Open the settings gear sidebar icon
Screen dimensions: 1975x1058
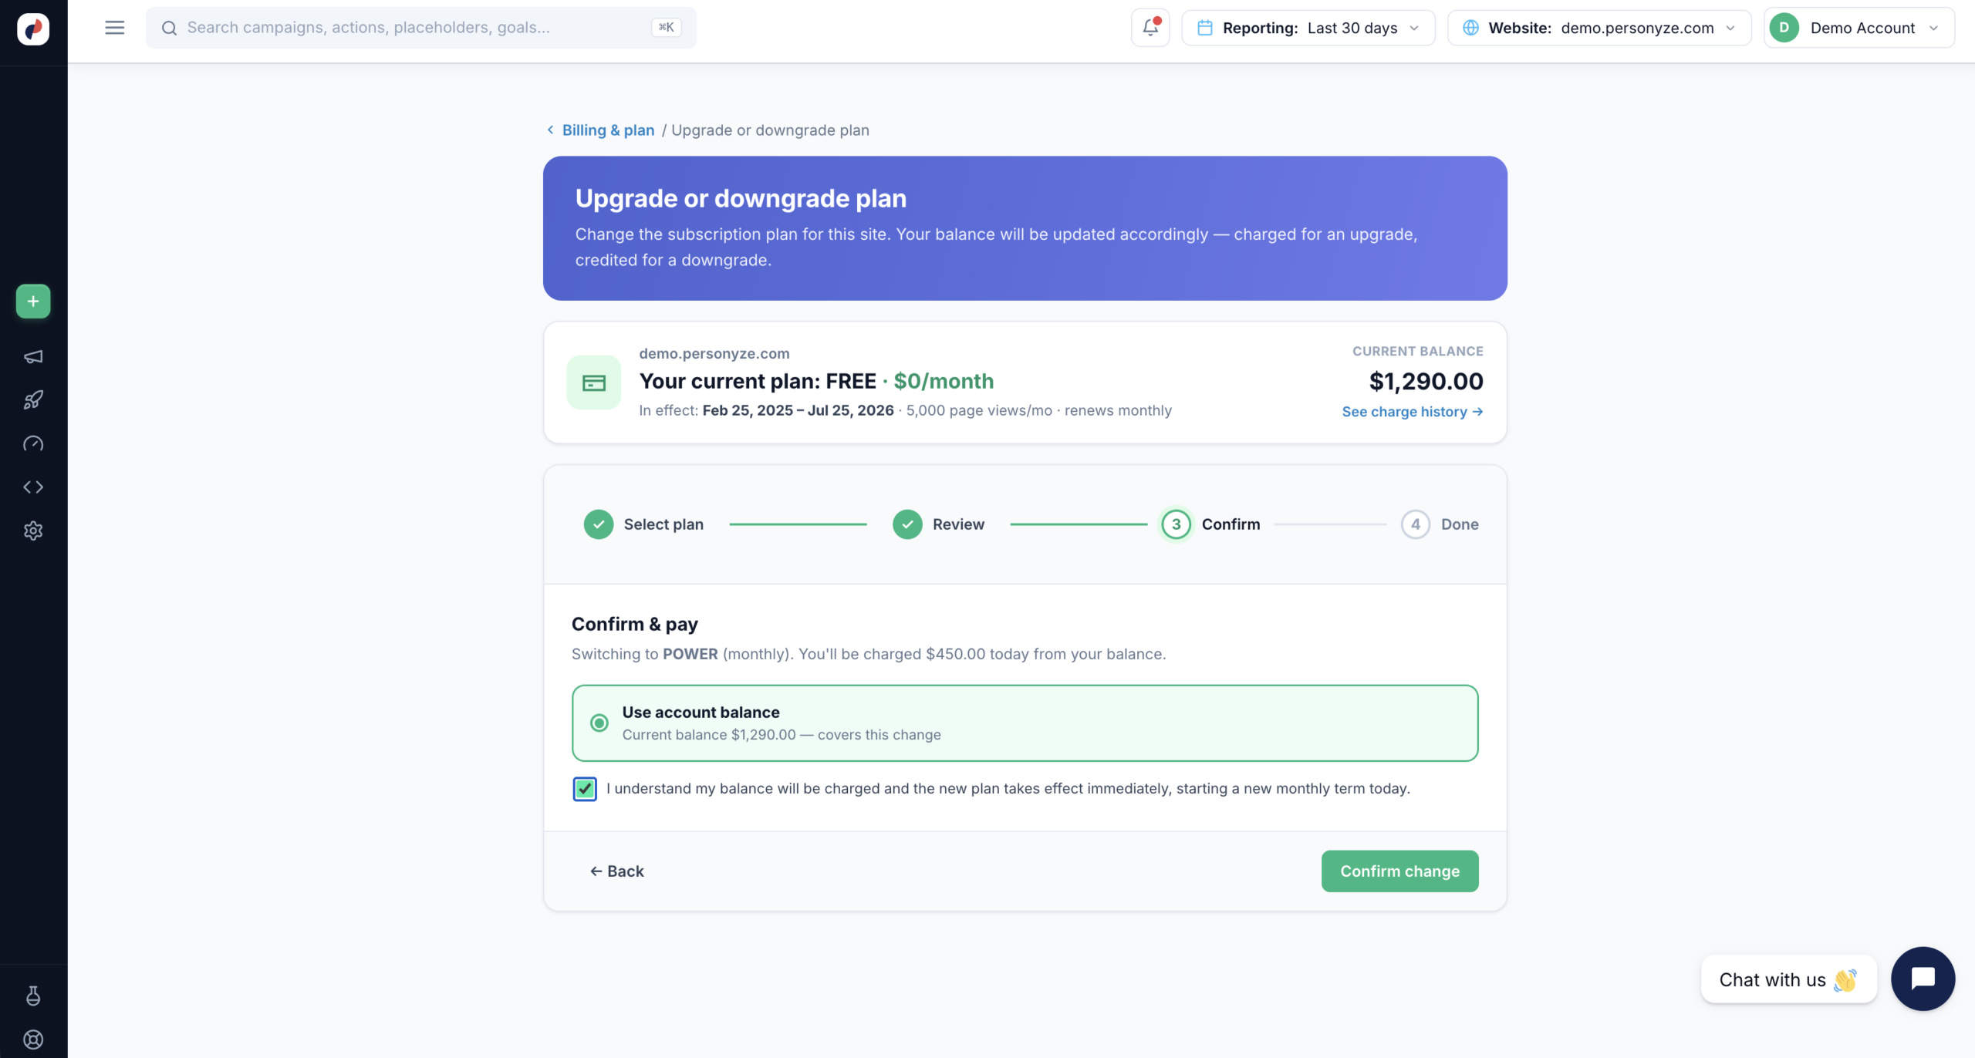pos(33,531)
